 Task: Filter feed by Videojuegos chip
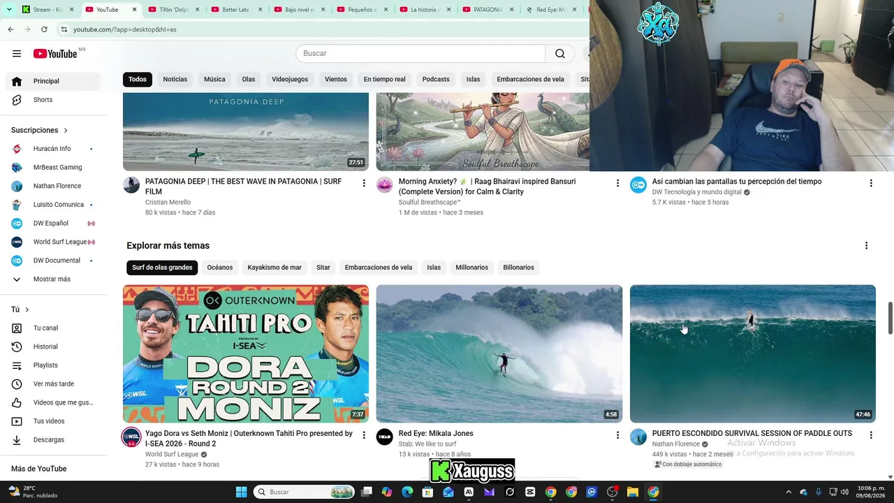[x=290, y=80]
